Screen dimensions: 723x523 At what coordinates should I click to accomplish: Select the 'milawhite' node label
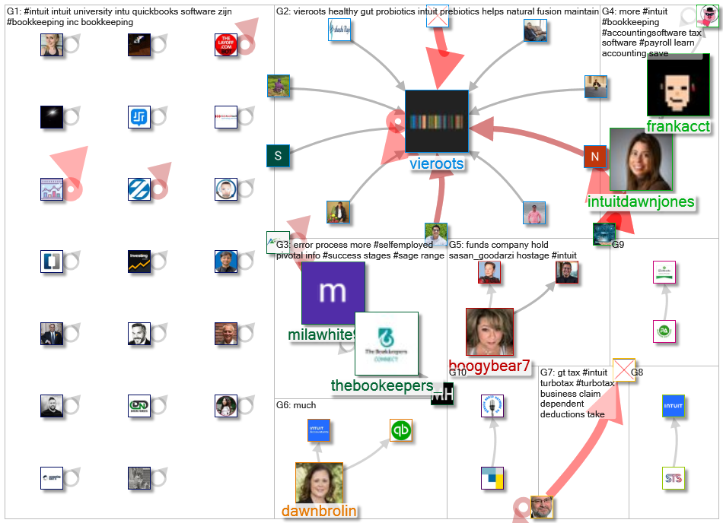[x=321, y=334]
